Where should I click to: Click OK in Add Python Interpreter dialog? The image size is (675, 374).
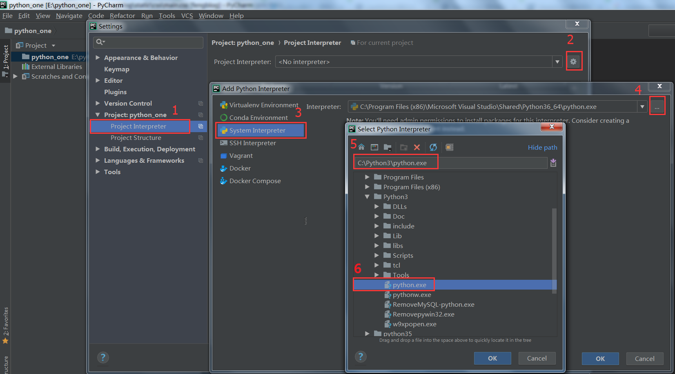(x=600, y=359)
